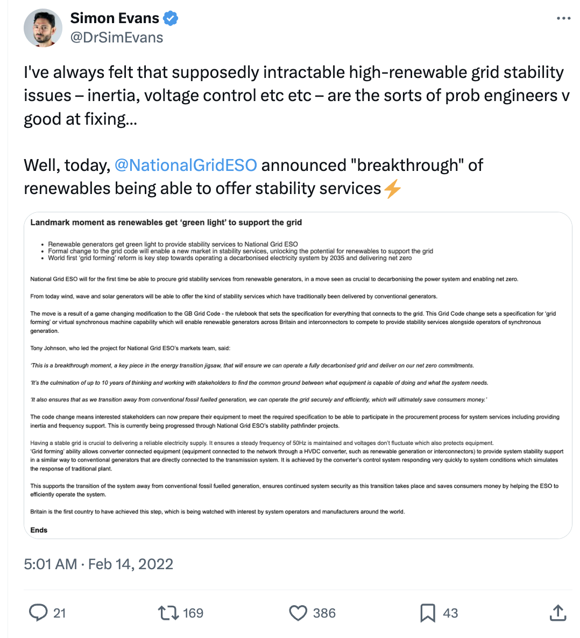
Task: Click the reply speech bubble icon
Action: click(38, 613)
